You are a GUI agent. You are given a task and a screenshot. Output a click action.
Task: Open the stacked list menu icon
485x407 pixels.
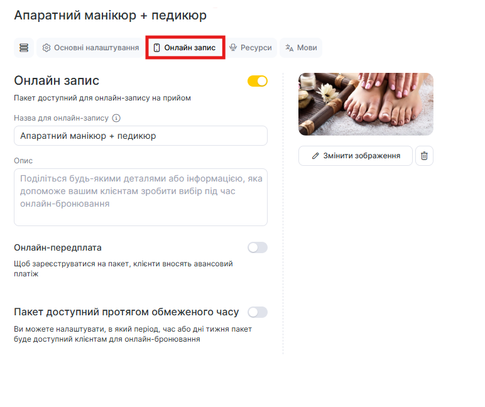pos(24,48)
